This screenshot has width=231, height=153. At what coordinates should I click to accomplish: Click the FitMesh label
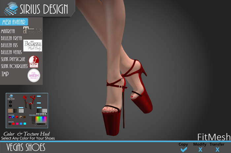coord(214,137)
